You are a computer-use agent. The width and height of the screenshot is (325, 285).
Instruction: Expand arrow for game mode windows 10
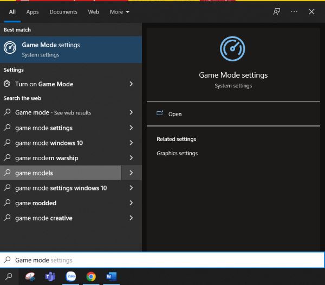pyautogui.click(x=131, y=143)
